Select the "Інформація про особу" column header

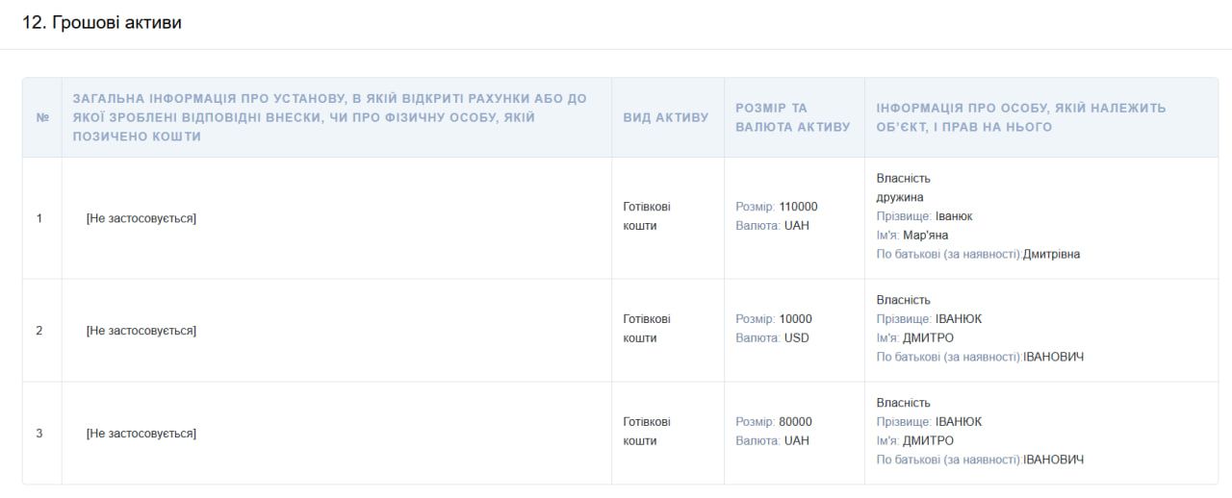coord(1021,117)
